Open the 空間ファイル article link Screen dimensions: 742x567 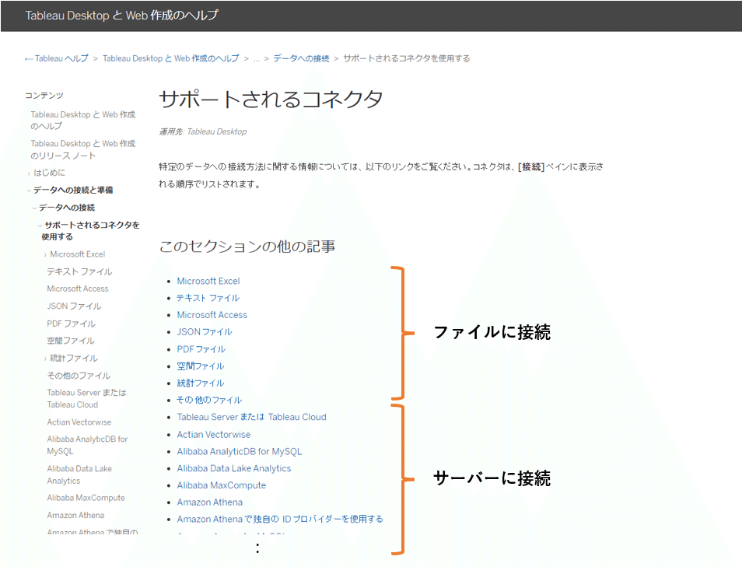201,366
